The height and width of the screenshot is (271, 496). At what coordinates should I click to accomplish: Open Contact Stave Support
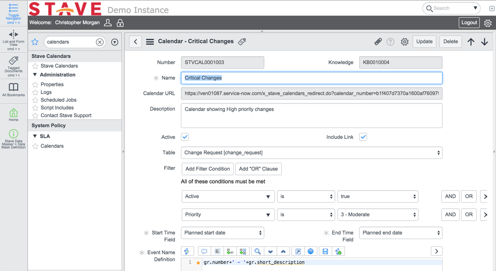pos(66,115)
